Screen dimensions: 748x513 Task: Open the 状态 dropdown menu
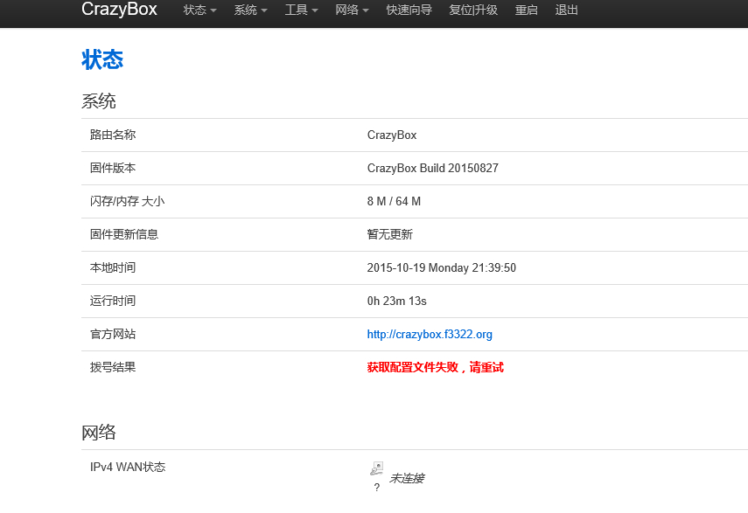click(x=199, y=10)
